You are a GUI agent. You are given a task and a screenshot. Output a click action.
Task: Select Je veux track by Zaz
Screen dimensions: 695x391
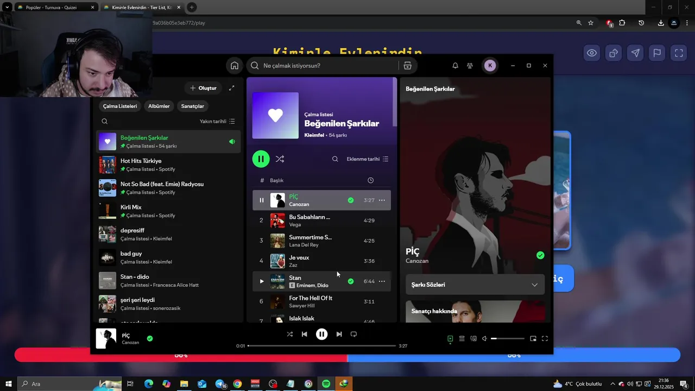[321, 261]
